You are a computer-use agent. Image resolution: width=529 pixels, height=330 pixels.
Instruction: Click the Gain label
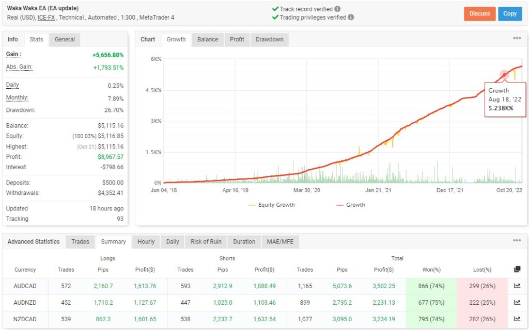(13, 54)
